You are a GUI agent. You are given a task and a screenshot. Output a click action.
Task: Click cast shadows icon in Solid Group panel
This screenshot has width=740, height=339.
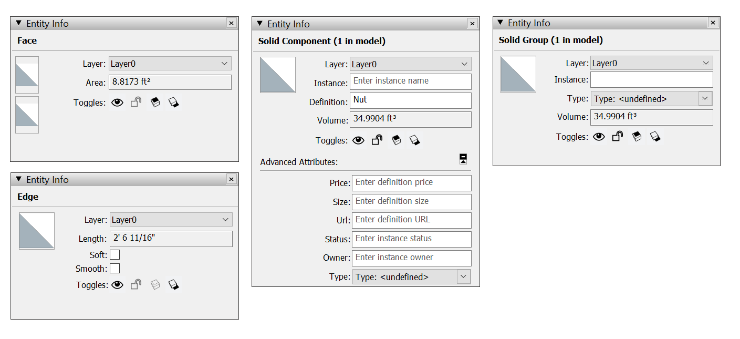click(x=655, y=137)
